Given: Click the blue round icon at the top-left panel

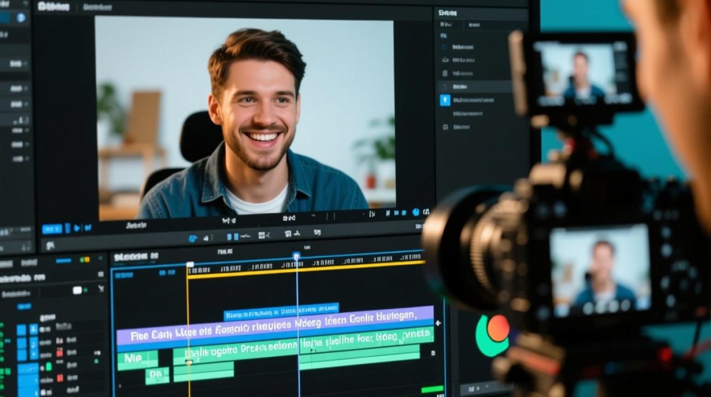Looking at the screenshot, I should tap(21, 17).
